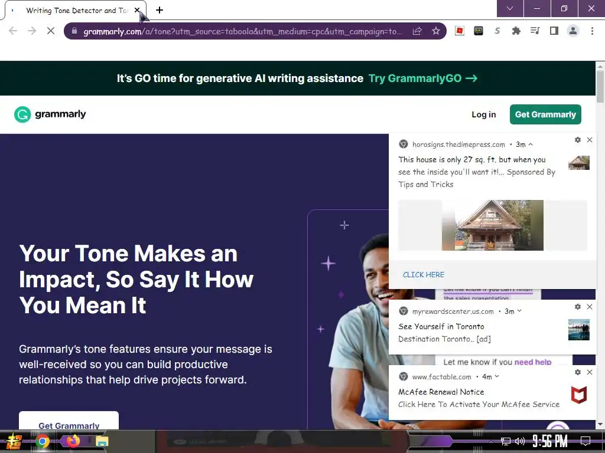Click Try GrammarlyGO link
This screenshot has height=453, width=605.
pyautogui.click(x=423, y=78)
